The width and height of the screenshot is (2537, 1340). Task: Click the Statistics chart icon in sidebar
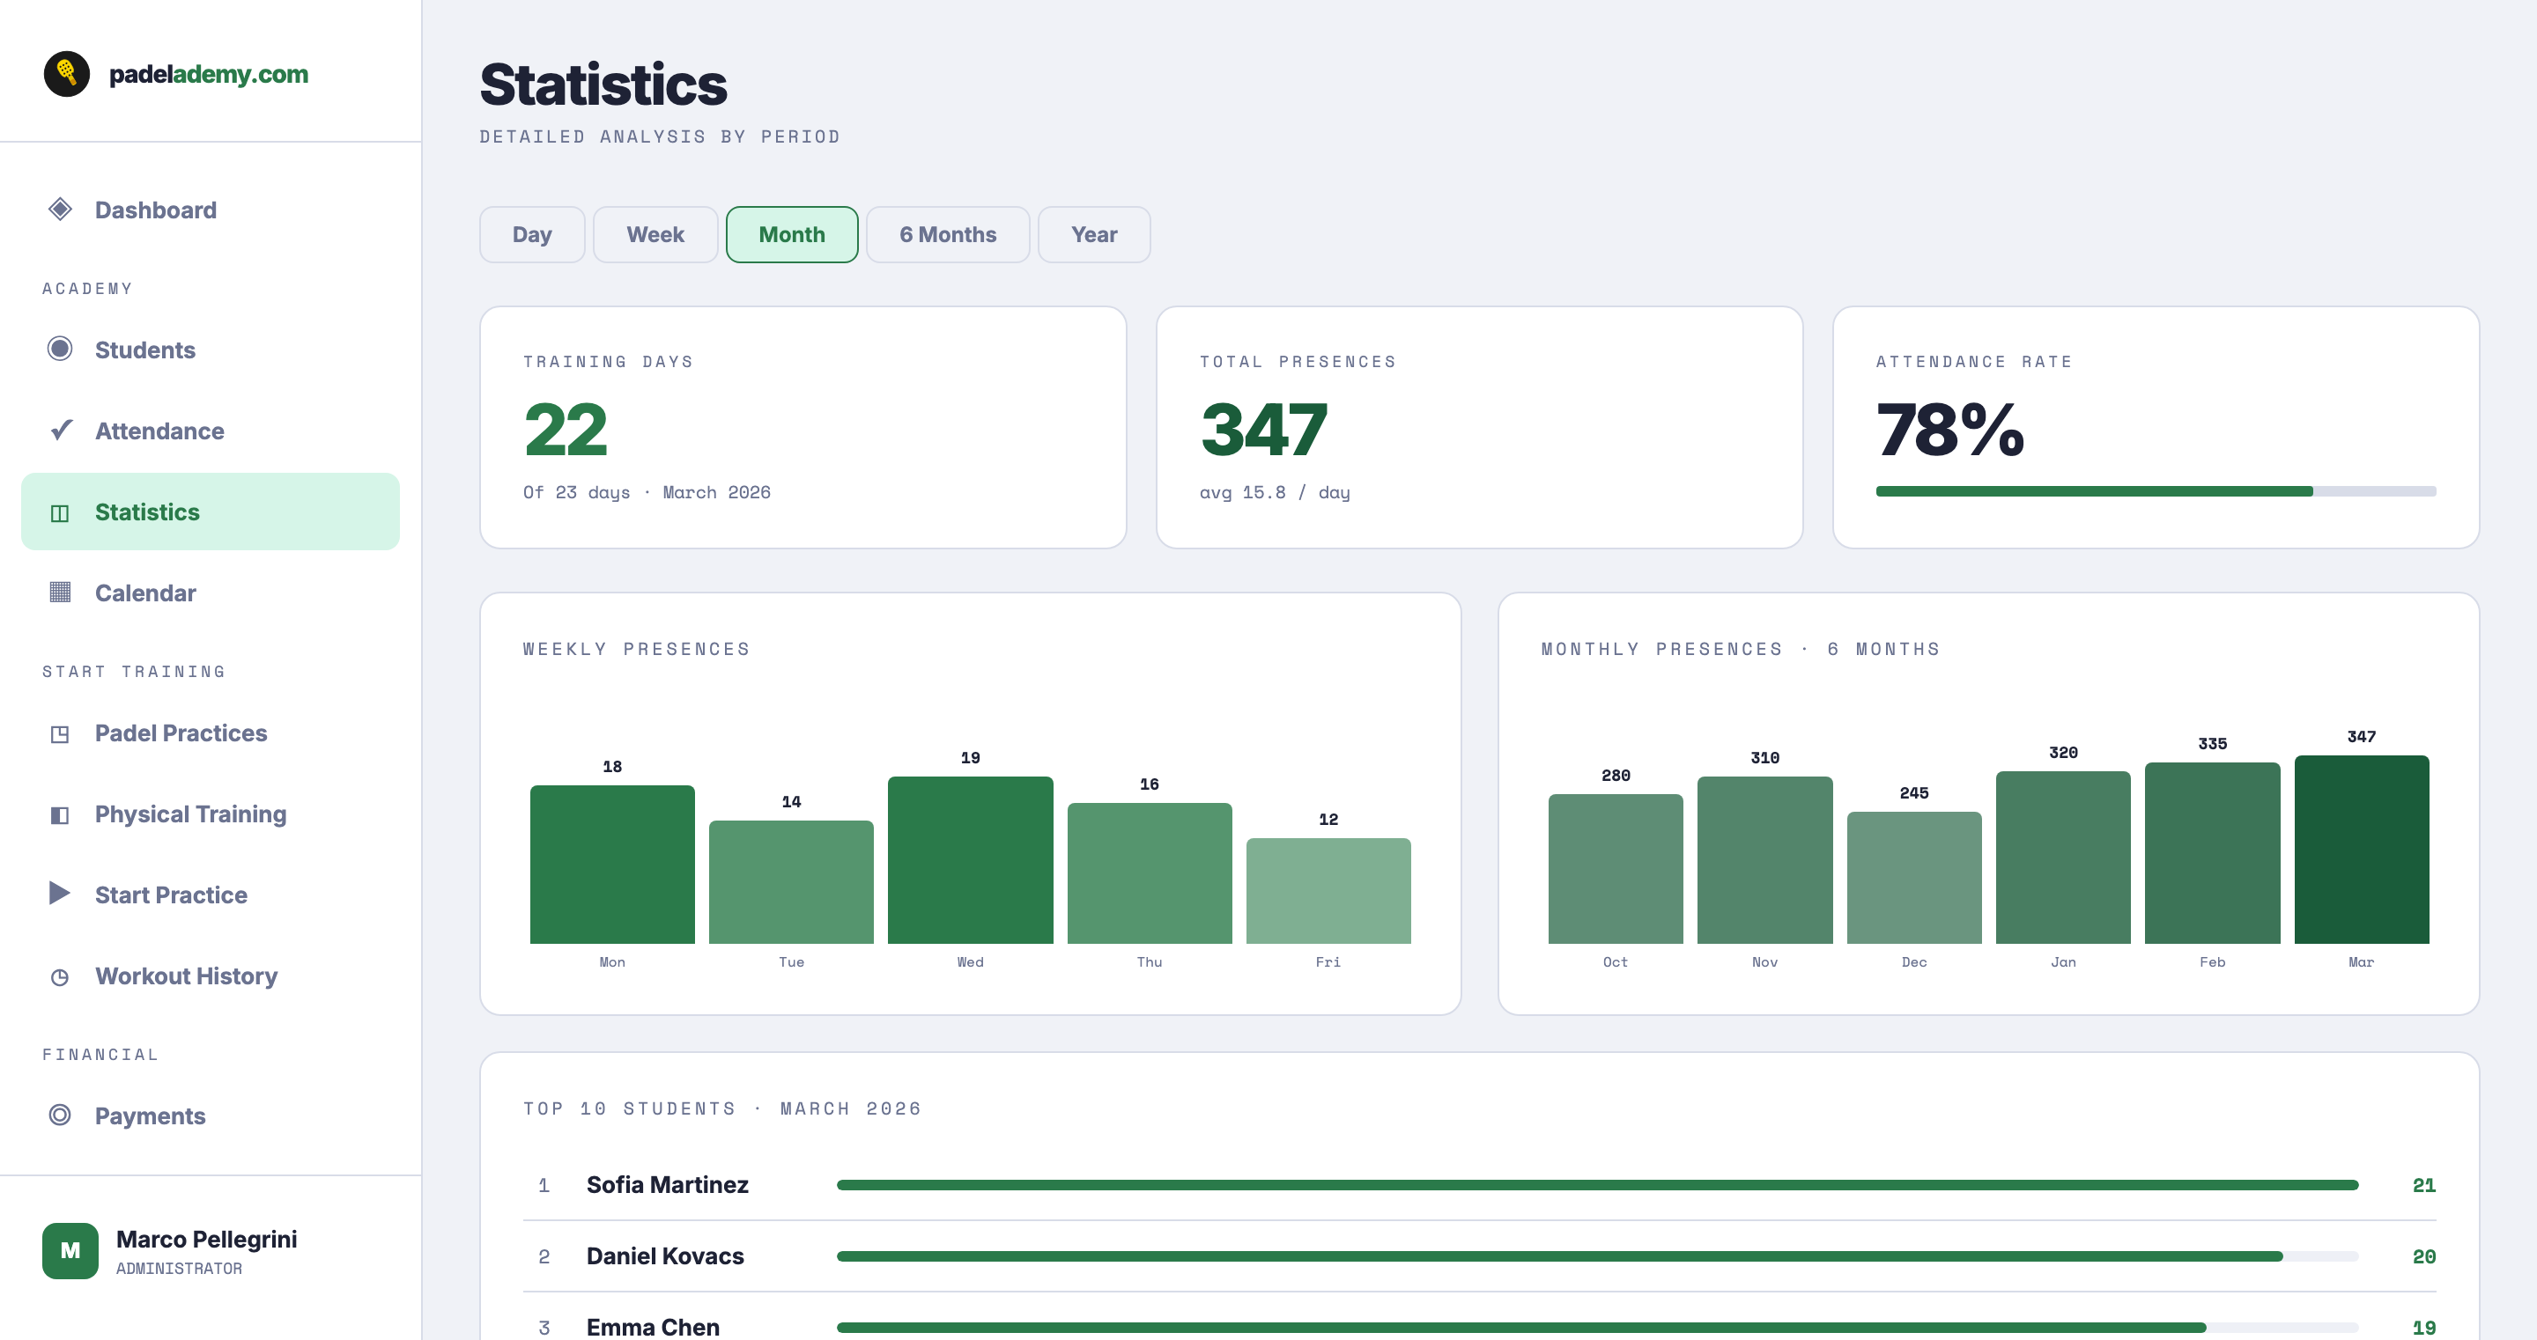click(x=61, y=511)
